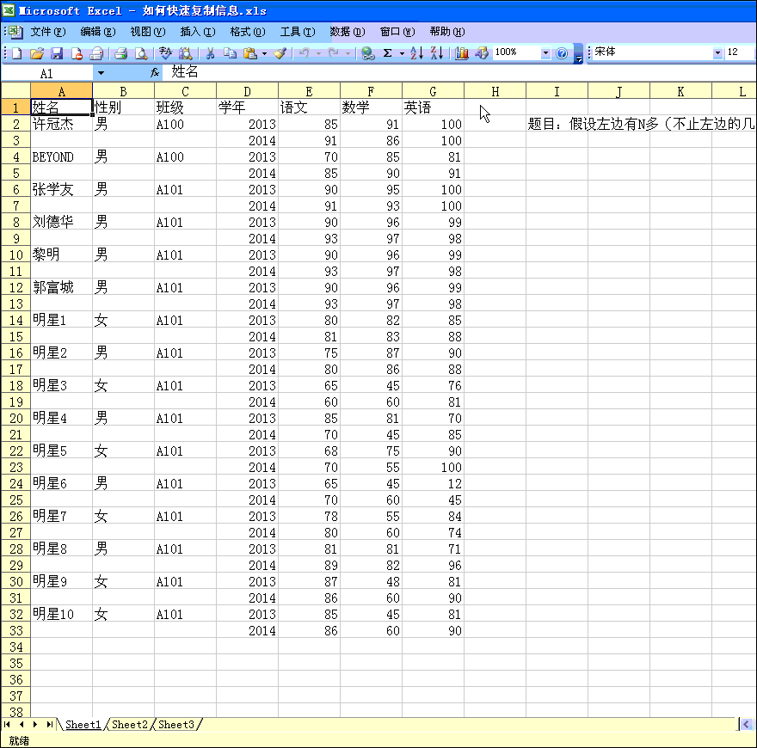Click the AutoSum sigma icon
The image size is (757, 748).
[x=388, y=53]
